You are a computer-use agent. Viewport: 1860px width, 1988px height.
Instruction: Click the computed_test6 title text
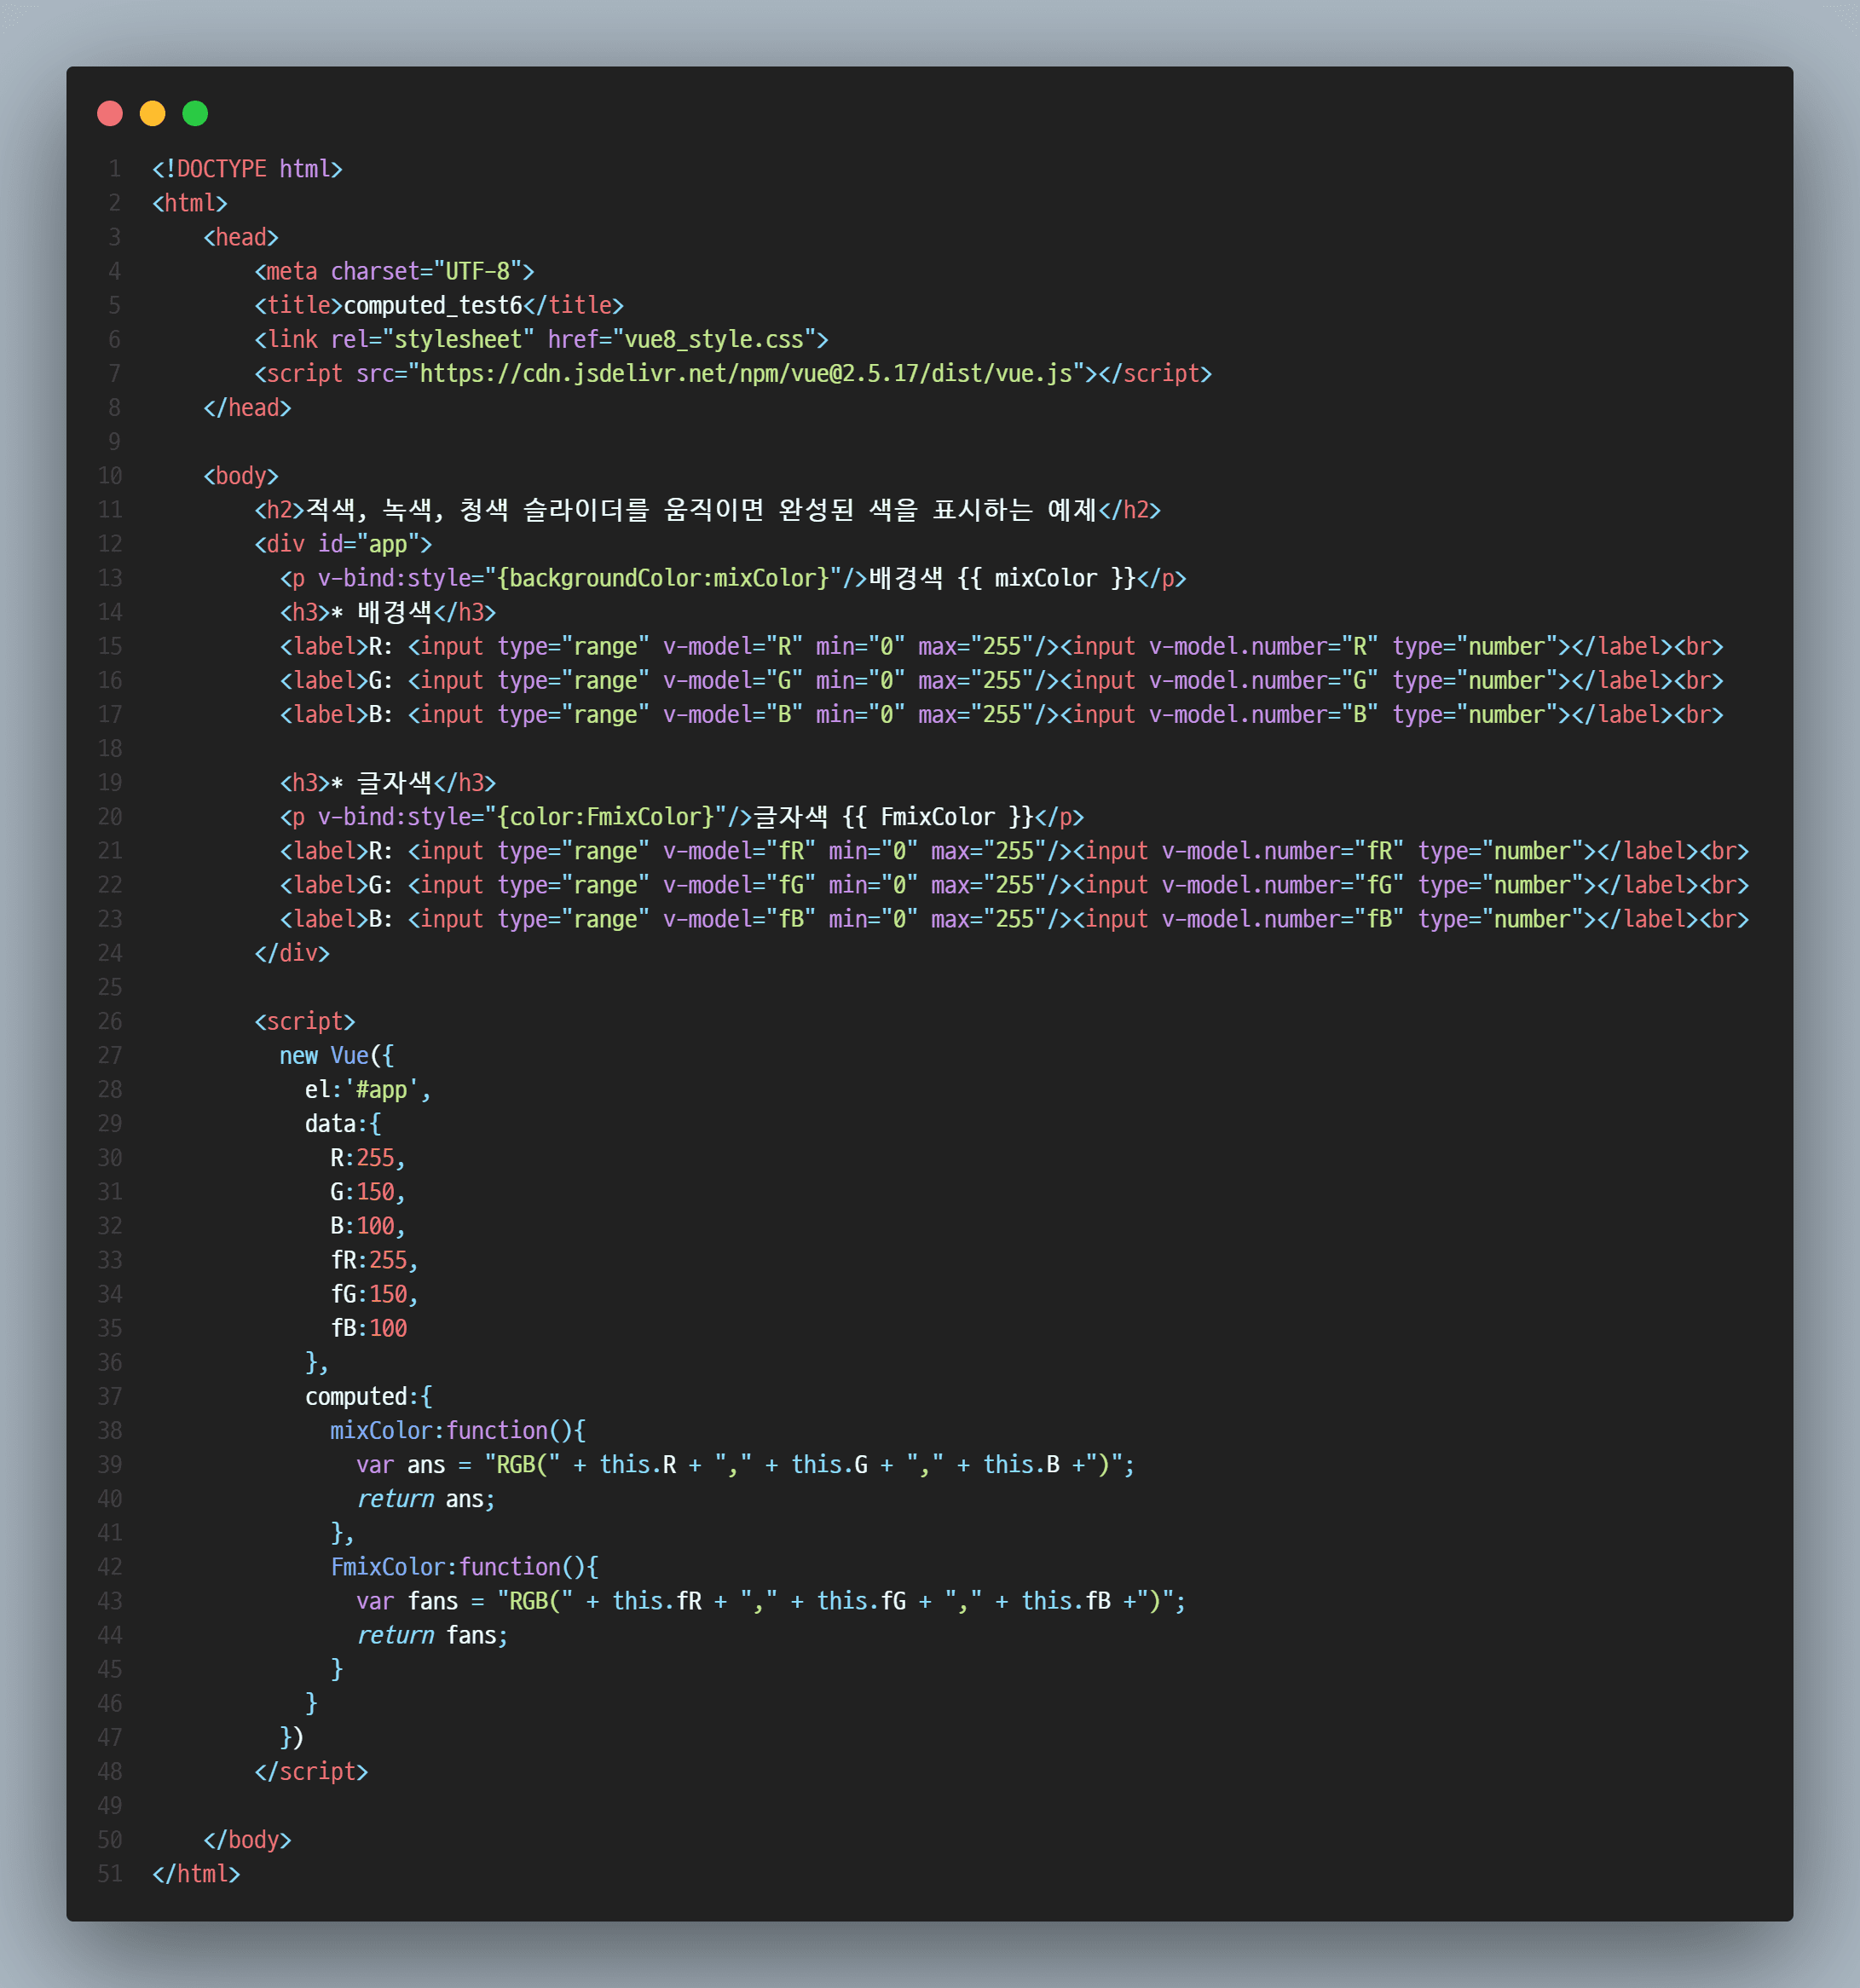(x=433, y=306)
